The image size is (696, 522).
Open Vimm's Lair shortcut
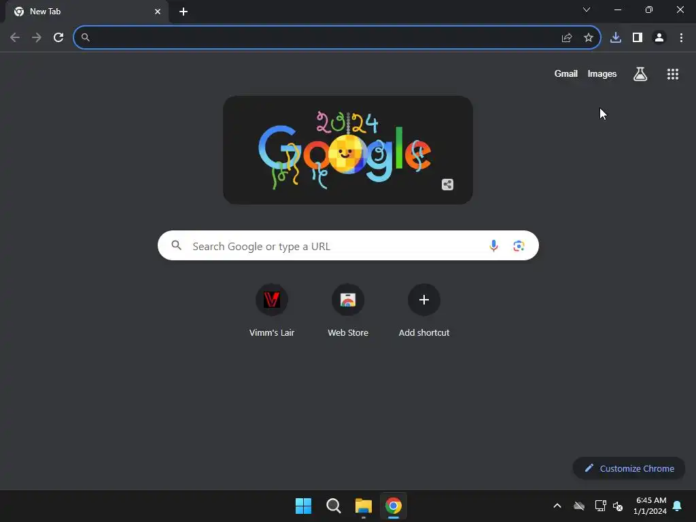(272, 311)
